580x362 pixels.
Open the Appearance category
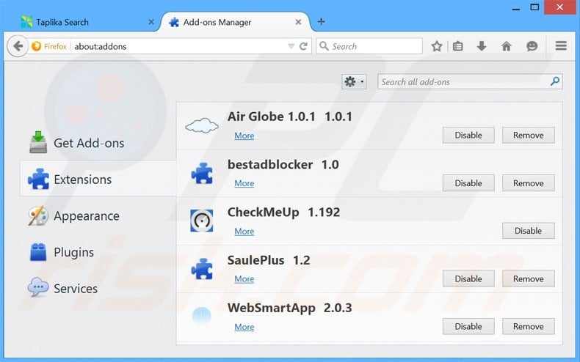tap(98, 215)
